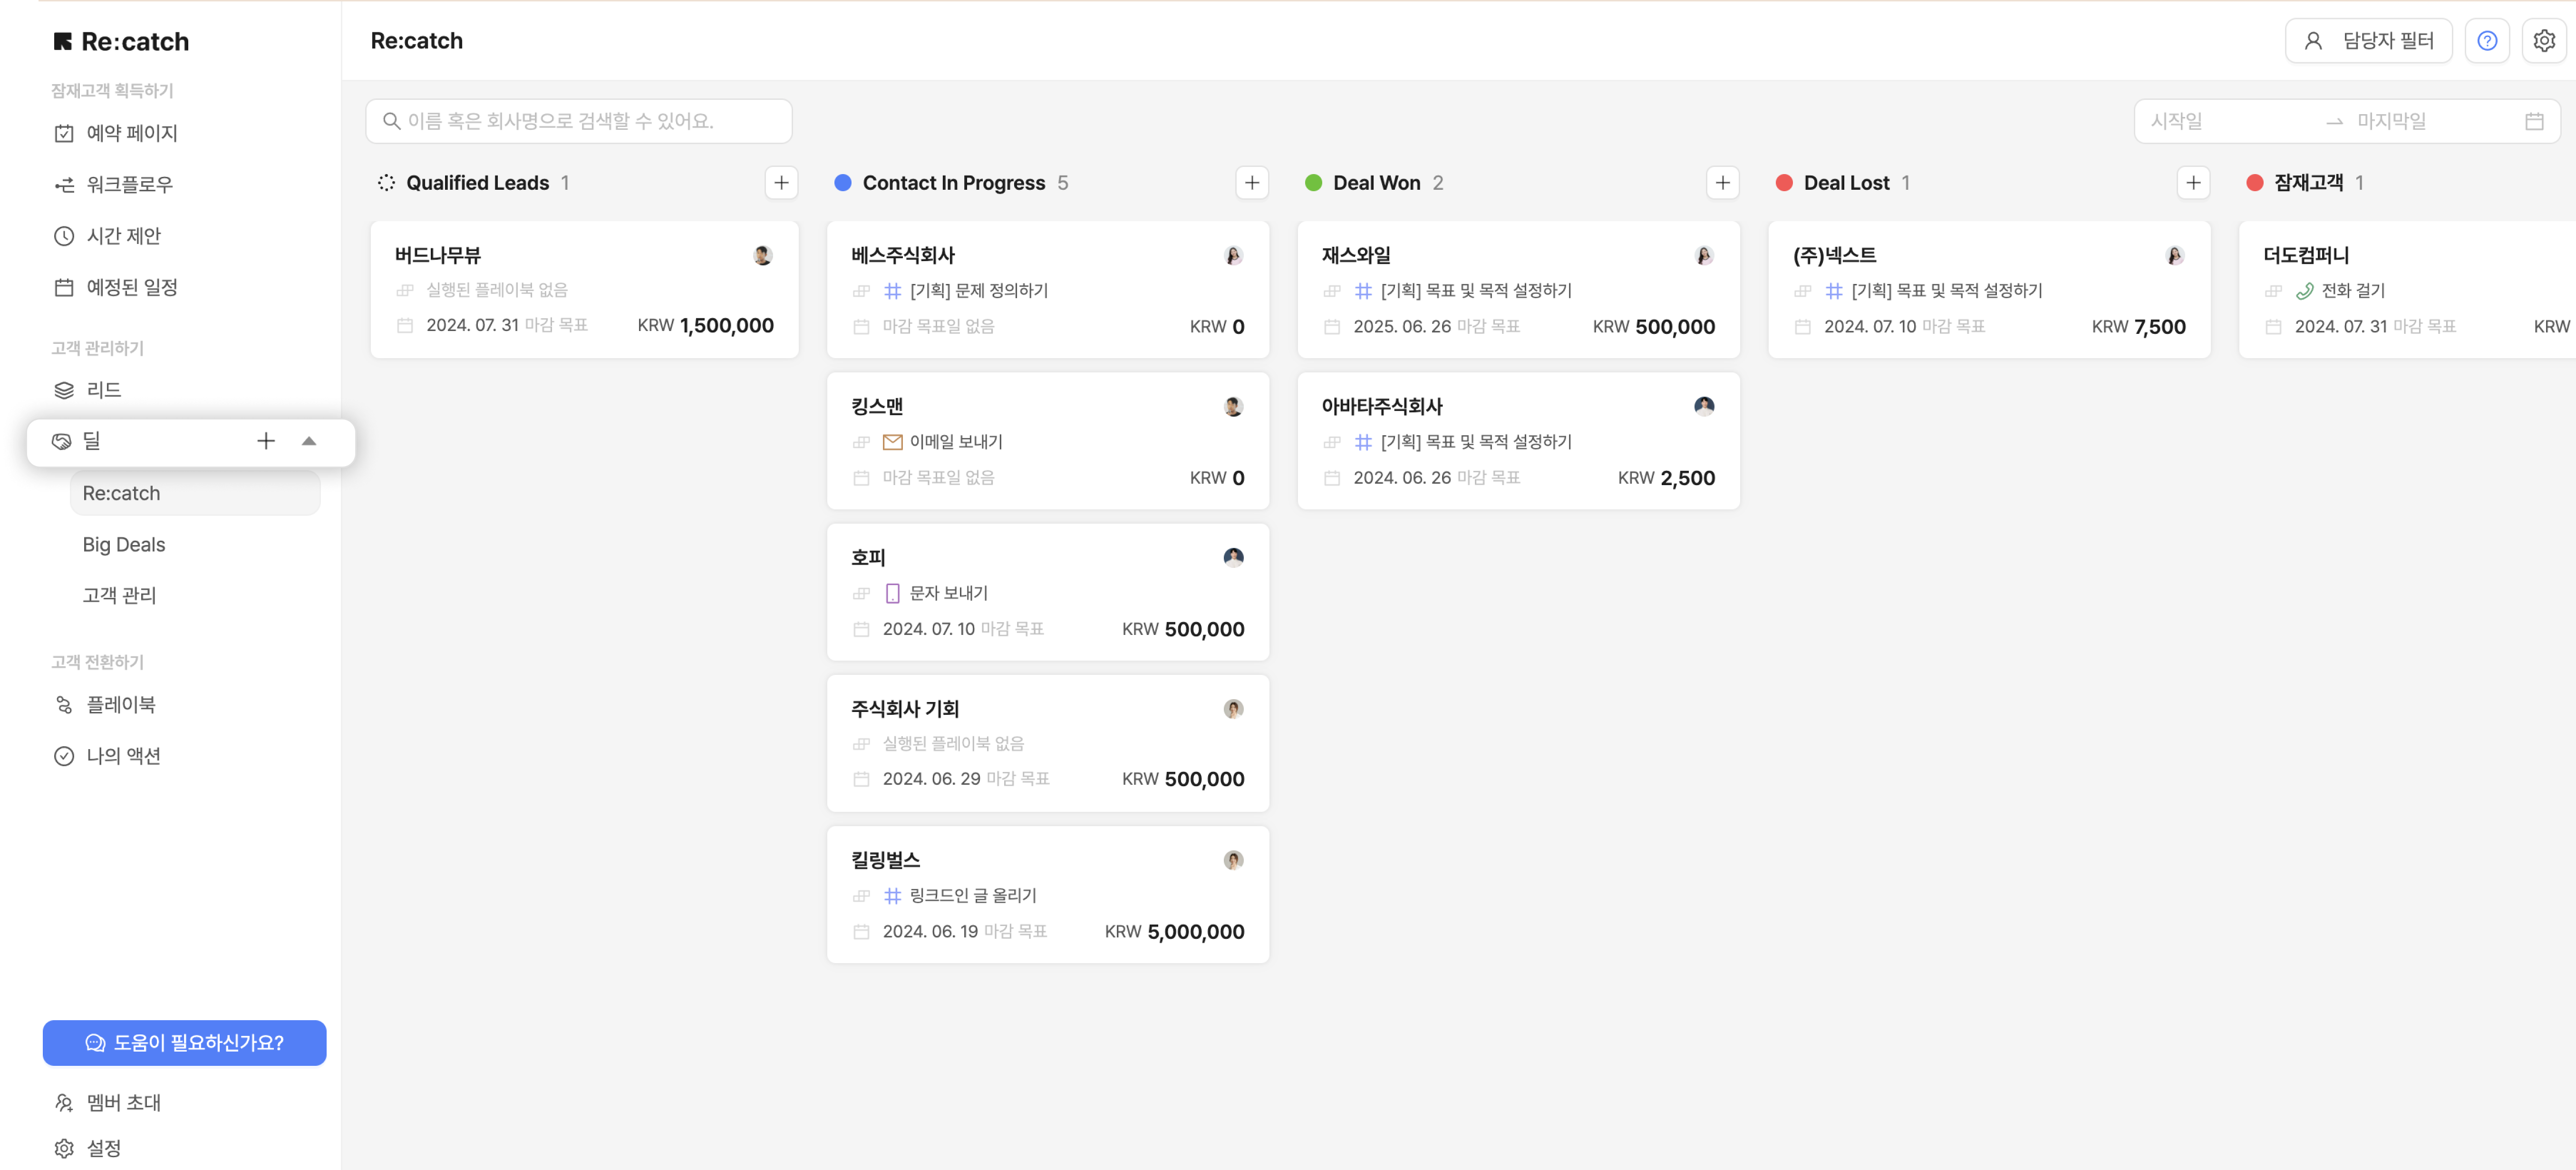
Task: Click plus icon next to 딜 menu
Action: (x=266, y=441)
